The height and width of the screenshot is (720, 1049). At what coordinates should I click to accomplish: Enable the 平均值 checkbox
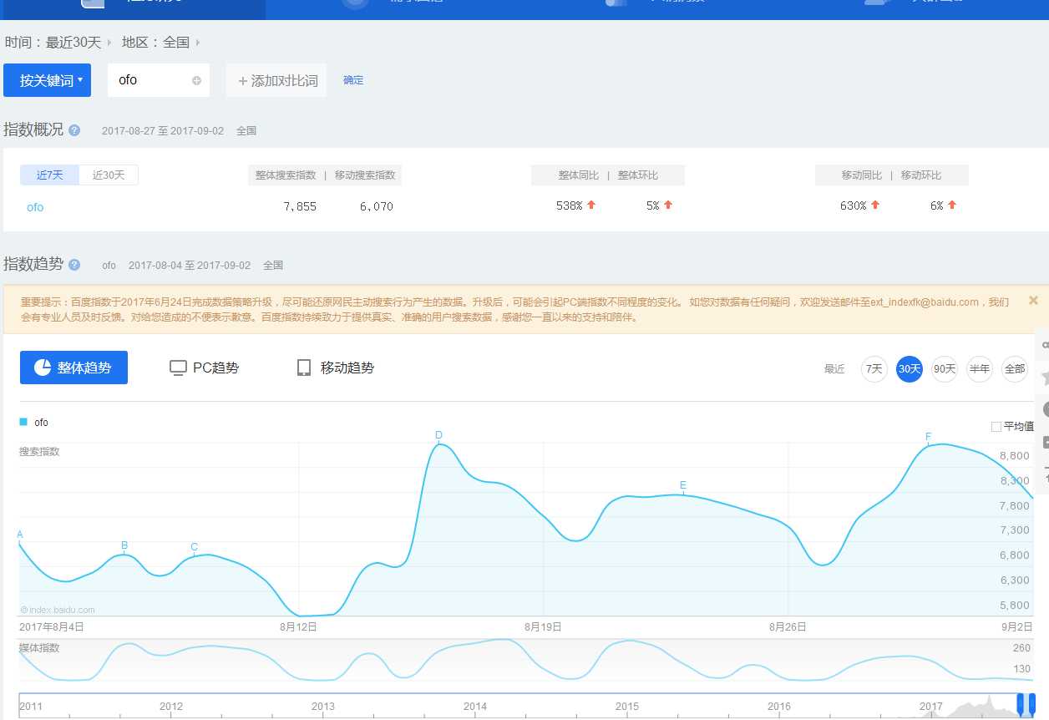point(996,426)
